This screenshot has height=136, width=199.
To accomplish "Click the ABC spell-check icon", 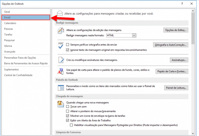I will pyautogui.click(x=61, y=45).
